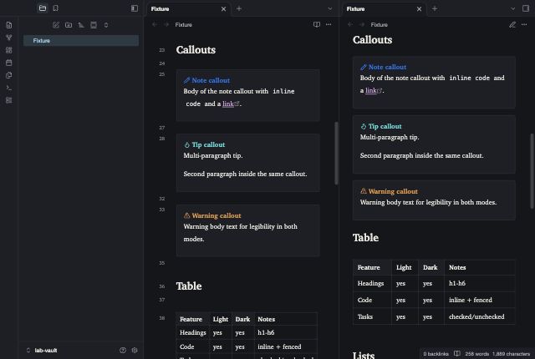Open the lab-vault vault switcher
This screenshot has height=359, width=535.
pyautogui.click(x=42, y=350)
